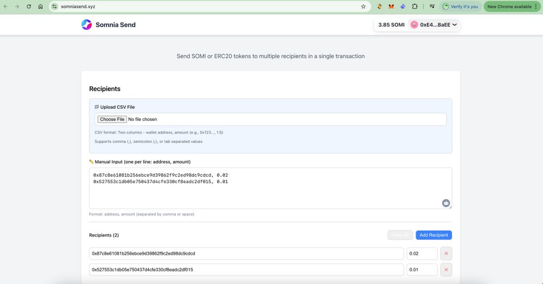
Task: Click the Manual Input label
Action: pos(140,162)
